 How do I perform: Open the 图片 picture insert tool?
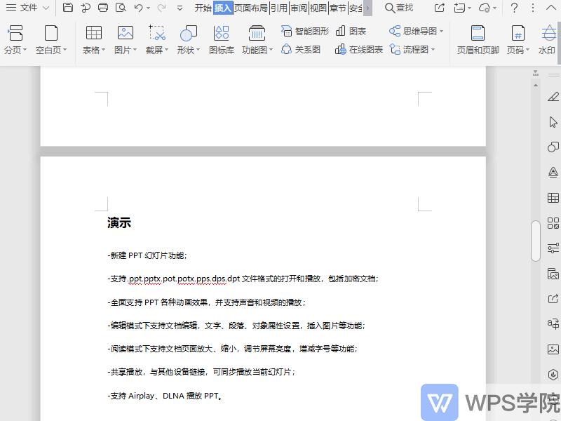coord(125,39)
